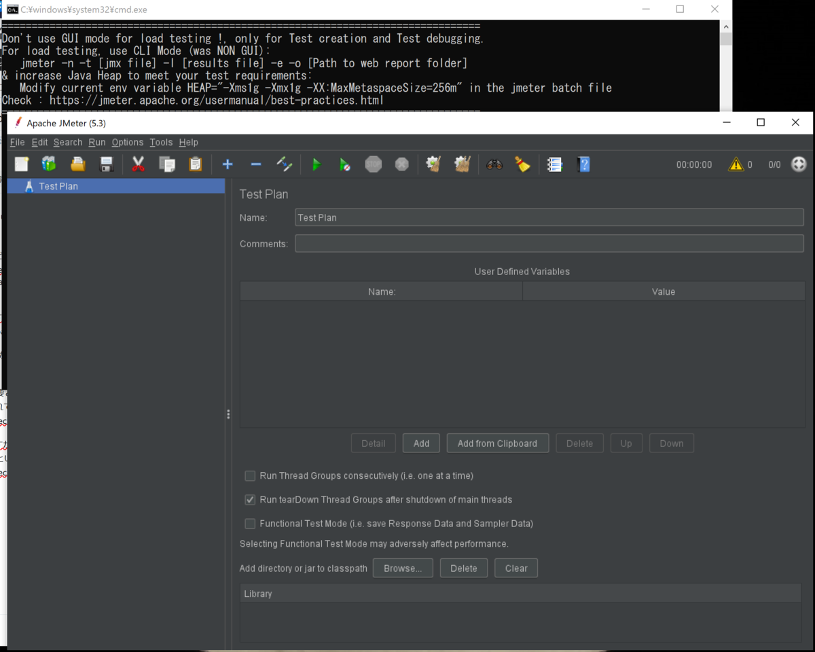Click the cmd.exe window scrollbar
The image size is (815, 652).
725,38
